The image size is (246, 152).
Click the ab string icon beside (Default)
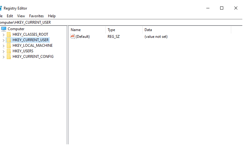pos(73,36)
